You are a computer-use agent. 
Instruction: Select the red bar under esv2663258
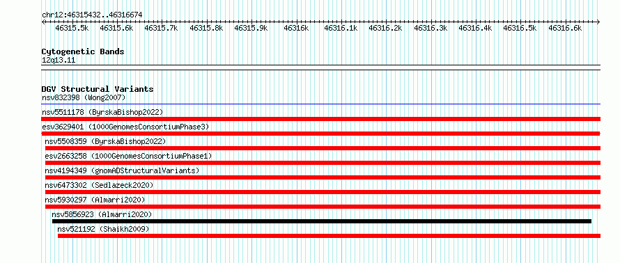point(323,163)
